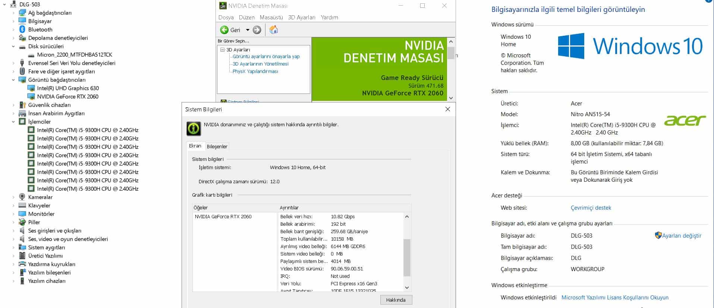Click Yazdırma kuyrukları printer icon
The width and height of the screenshot is (714, 308).
pyautogui.click(x=22, y=264)
